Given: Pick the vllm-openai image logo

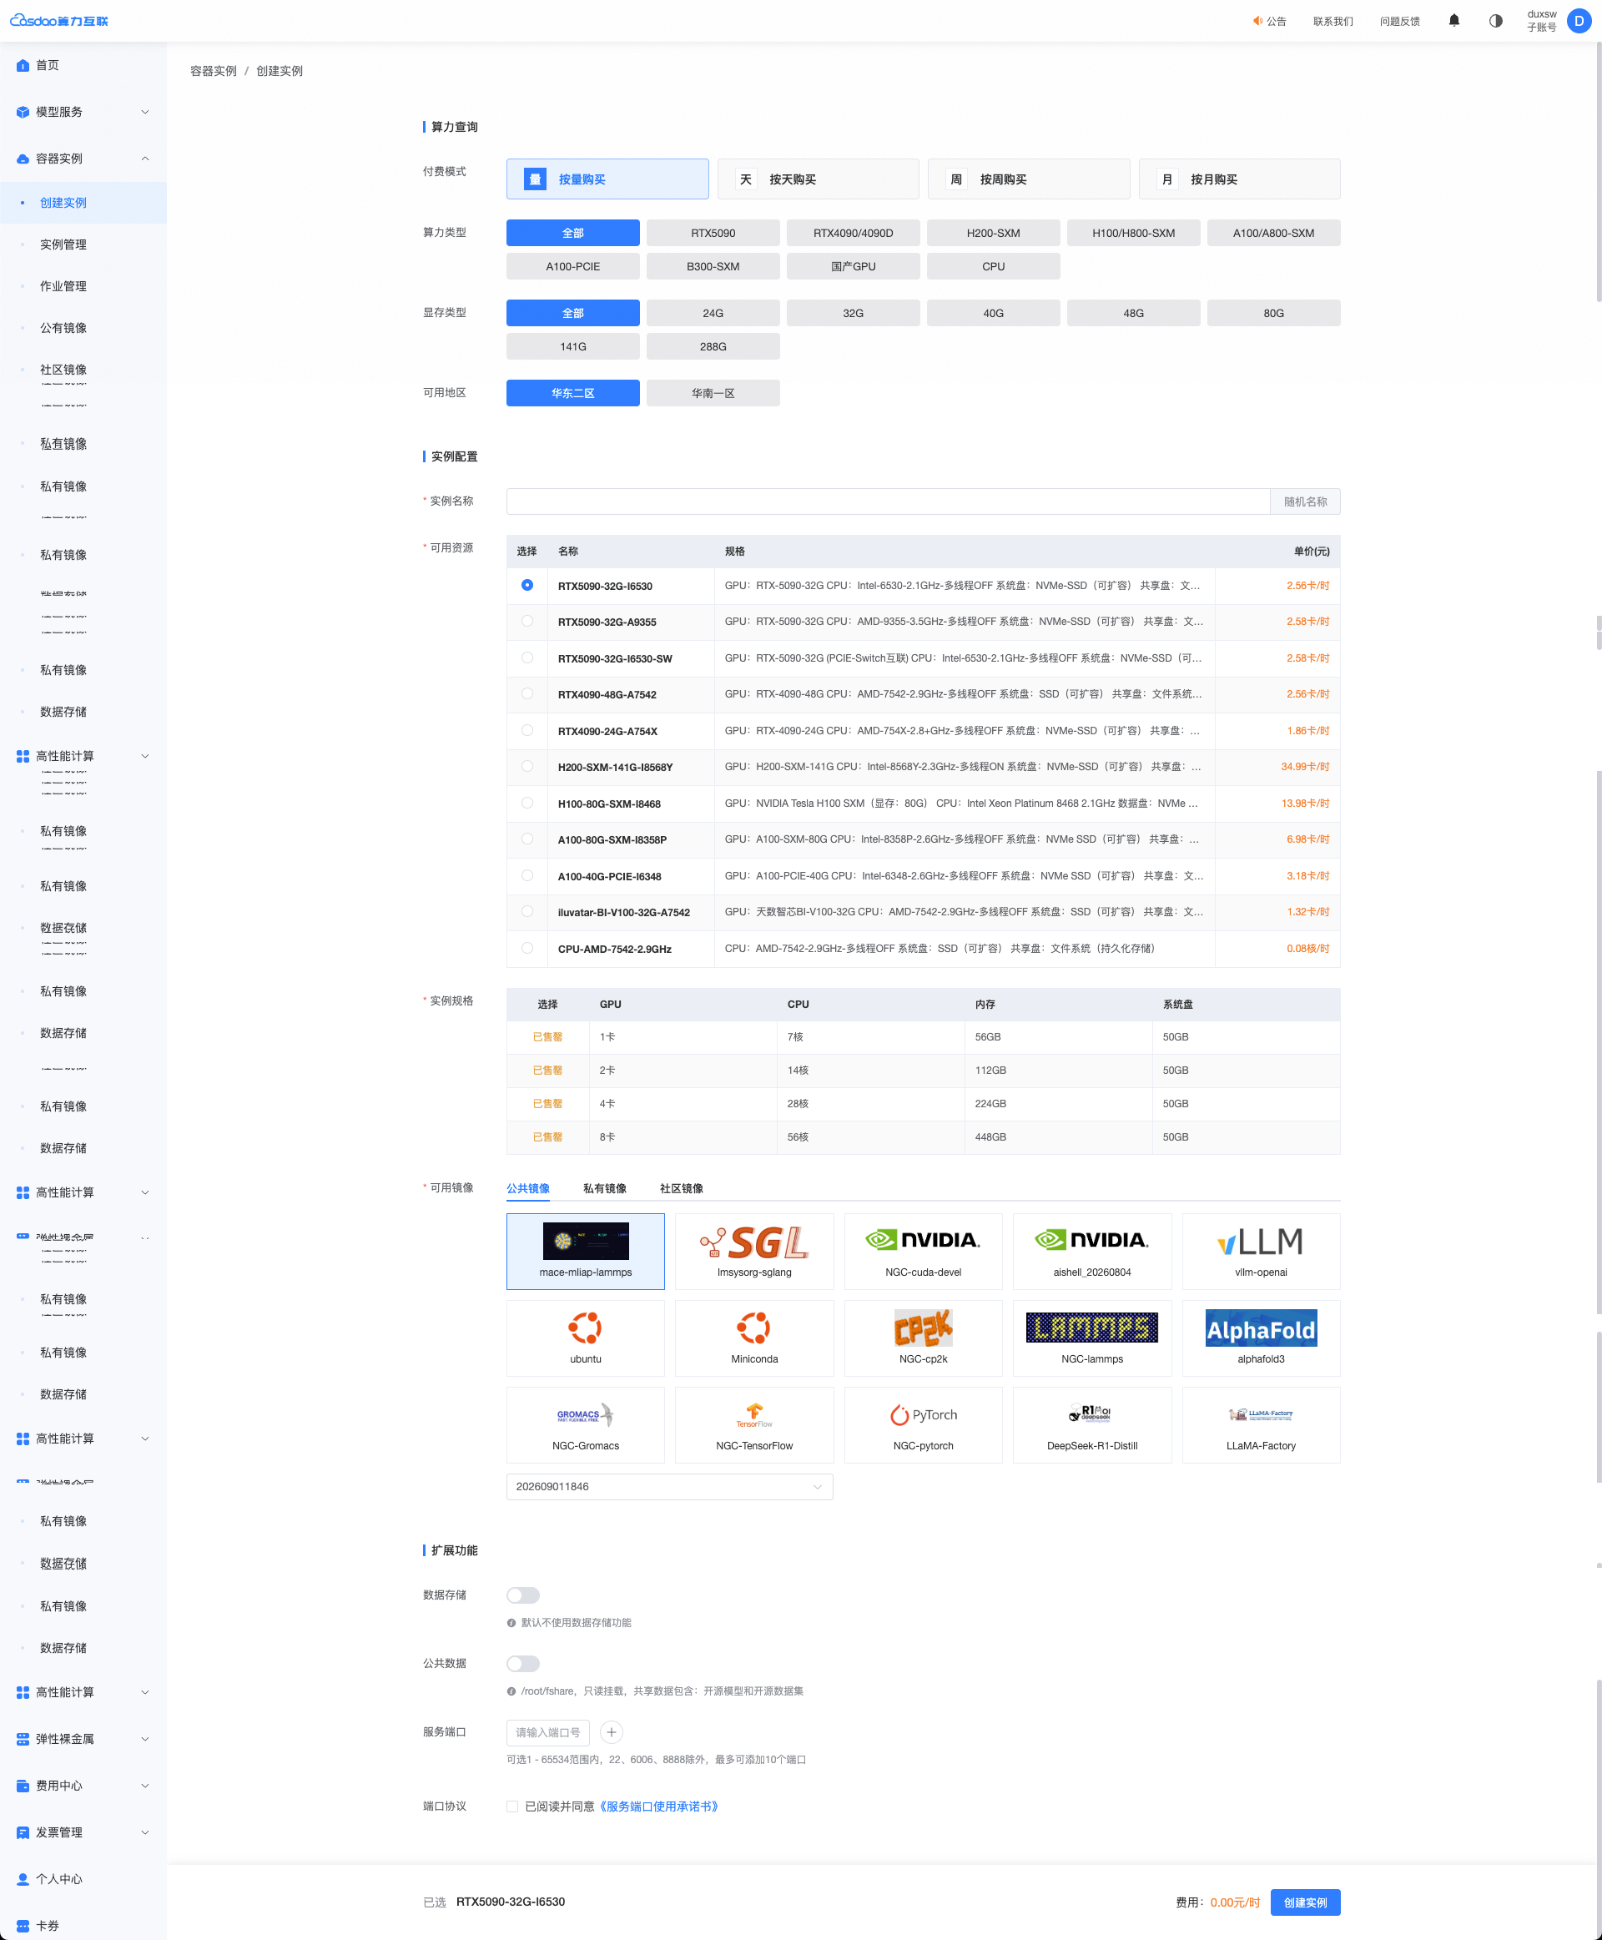Looking at the screenshot, I should click(x=1261, y=1241).
